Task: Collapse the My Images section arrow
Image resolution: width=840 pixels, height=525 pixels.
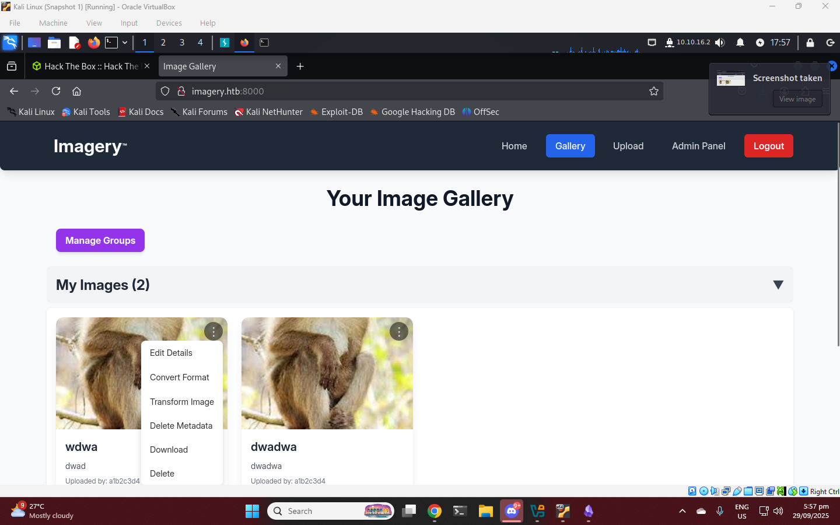Action: click(778, 285)
